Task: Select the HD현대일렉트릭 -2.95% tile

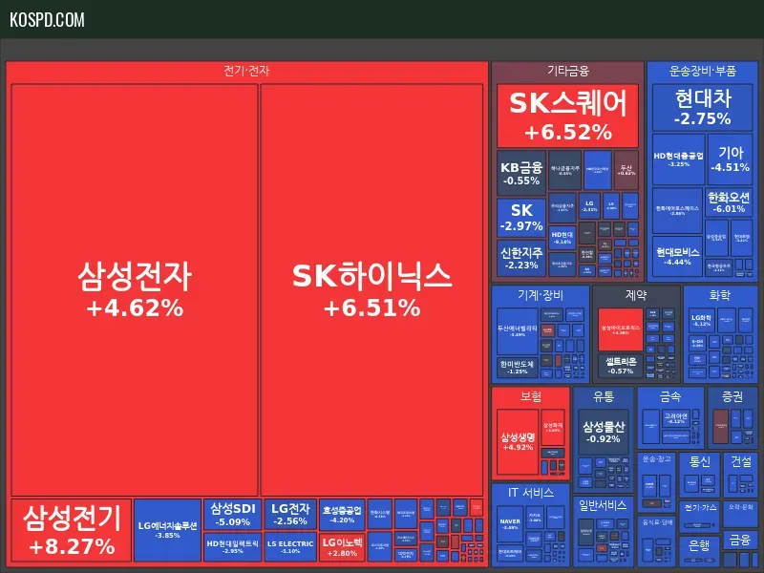Action: pyautogui.click(x=232, y=546)
